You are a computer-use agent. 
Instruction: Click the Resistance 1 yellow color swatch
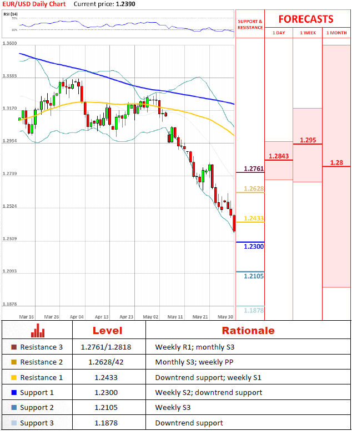[x=14, y=377]
